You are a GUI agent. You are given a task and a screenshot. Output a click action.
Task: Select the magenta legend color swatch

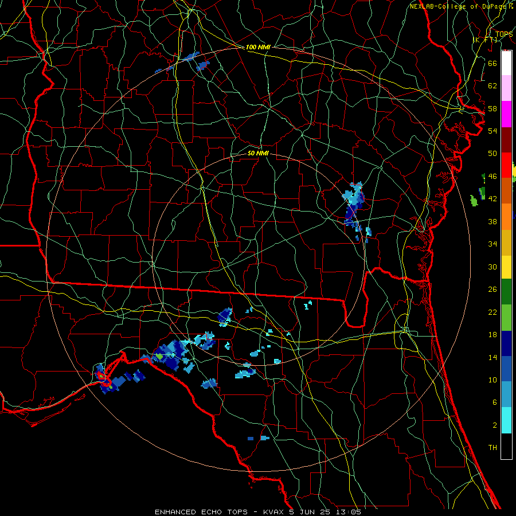[x=506, y=114]
